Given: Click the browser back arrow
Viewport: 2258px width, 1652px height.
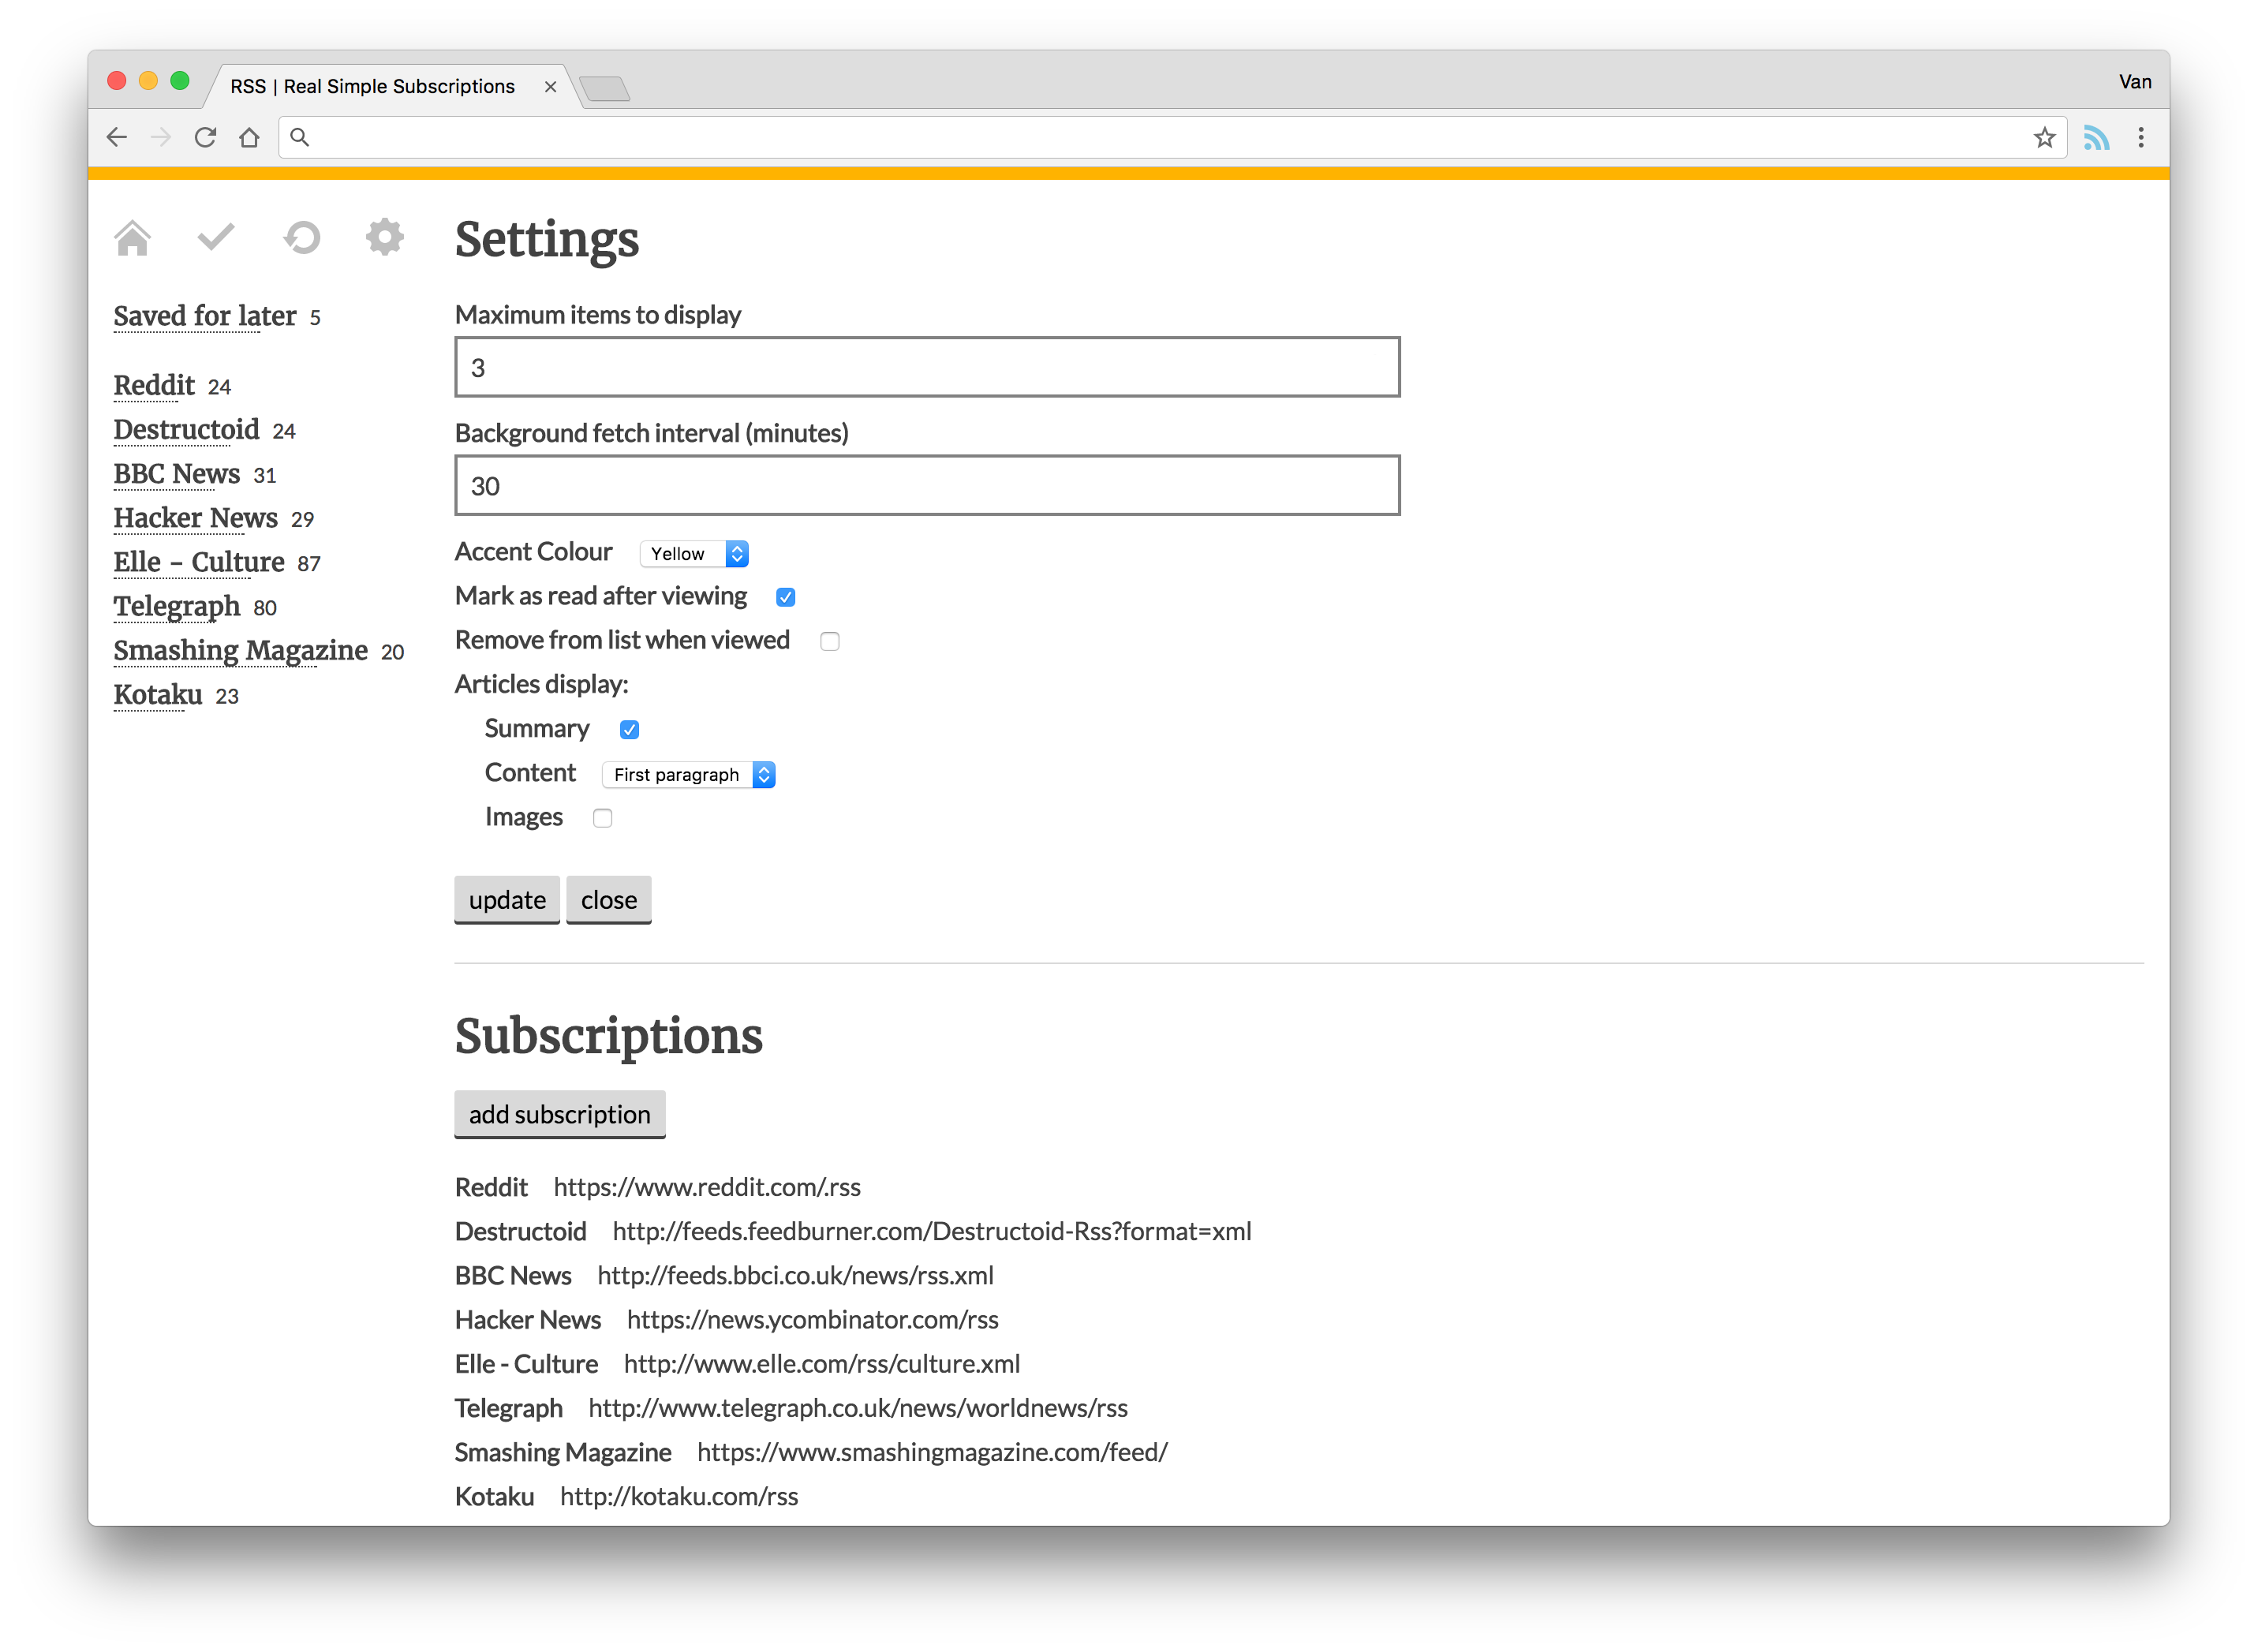Looking at the screenshot, I should [117, 137].
